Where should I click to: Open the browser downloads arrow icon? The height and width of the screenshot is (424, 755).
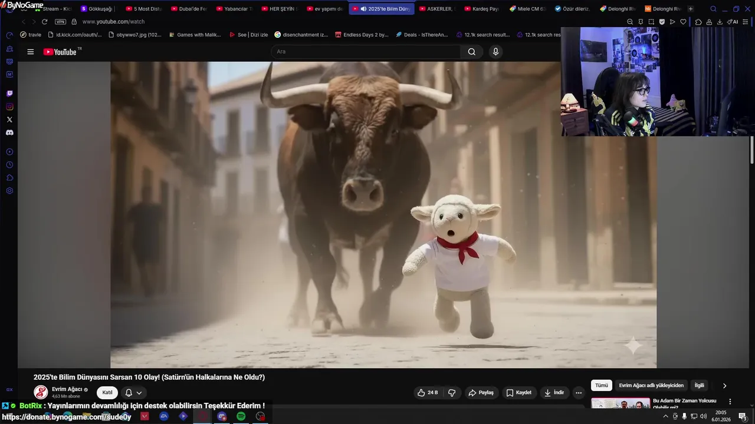point(721,22)
